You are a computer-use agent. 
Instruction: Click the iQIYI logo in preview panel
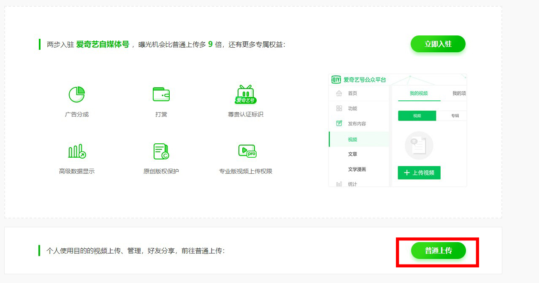pyautogui.click(x=336, y=80)
